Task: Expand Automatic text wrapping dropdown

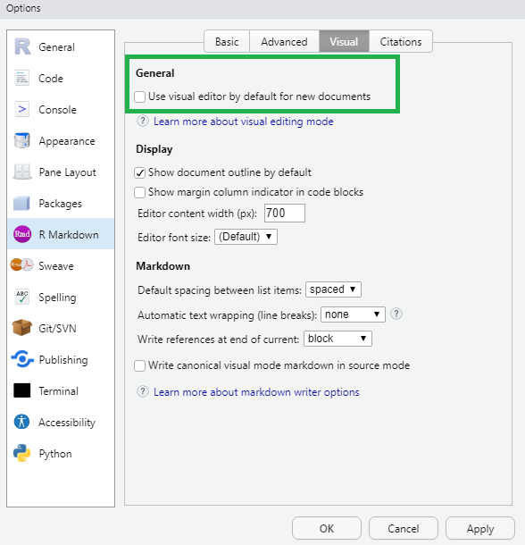Action: [353, 314]
